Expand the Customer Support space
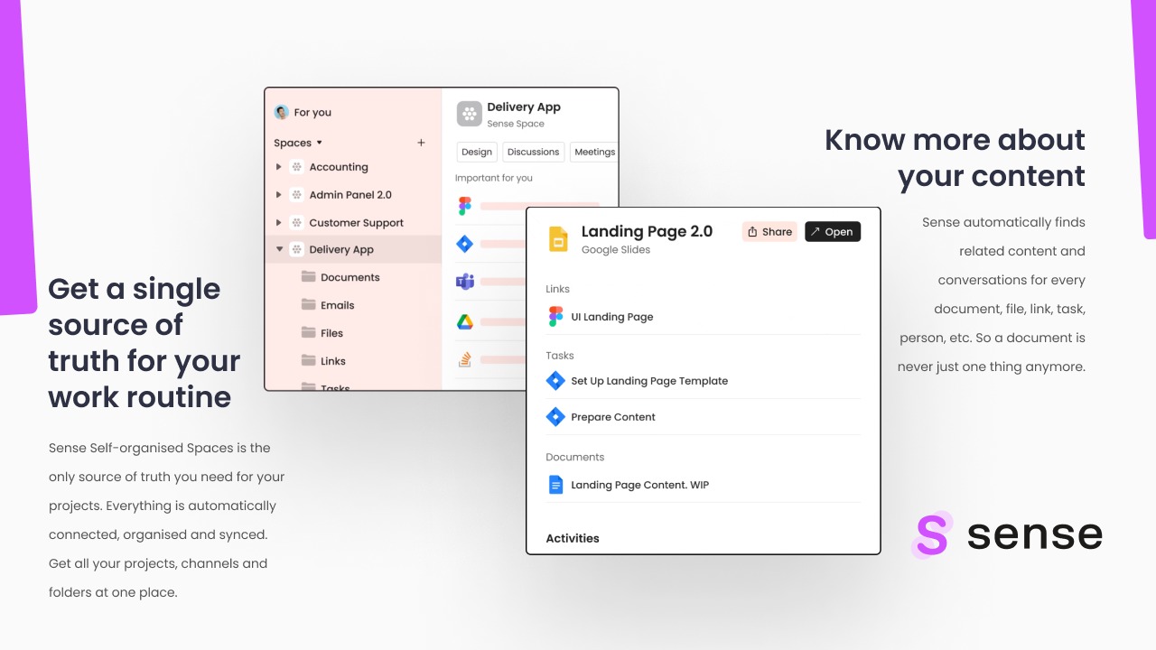 click(279, 222)
